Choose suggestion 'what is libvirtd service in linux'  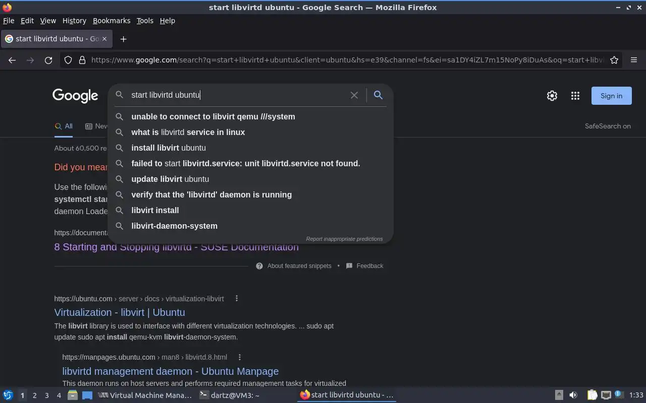[x=251, y=132]
